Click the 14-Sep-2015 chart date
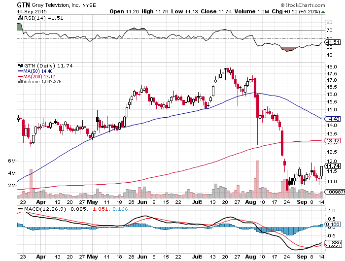Image resolution: width=345 pixels, height=261 pixels. [32, 11]
